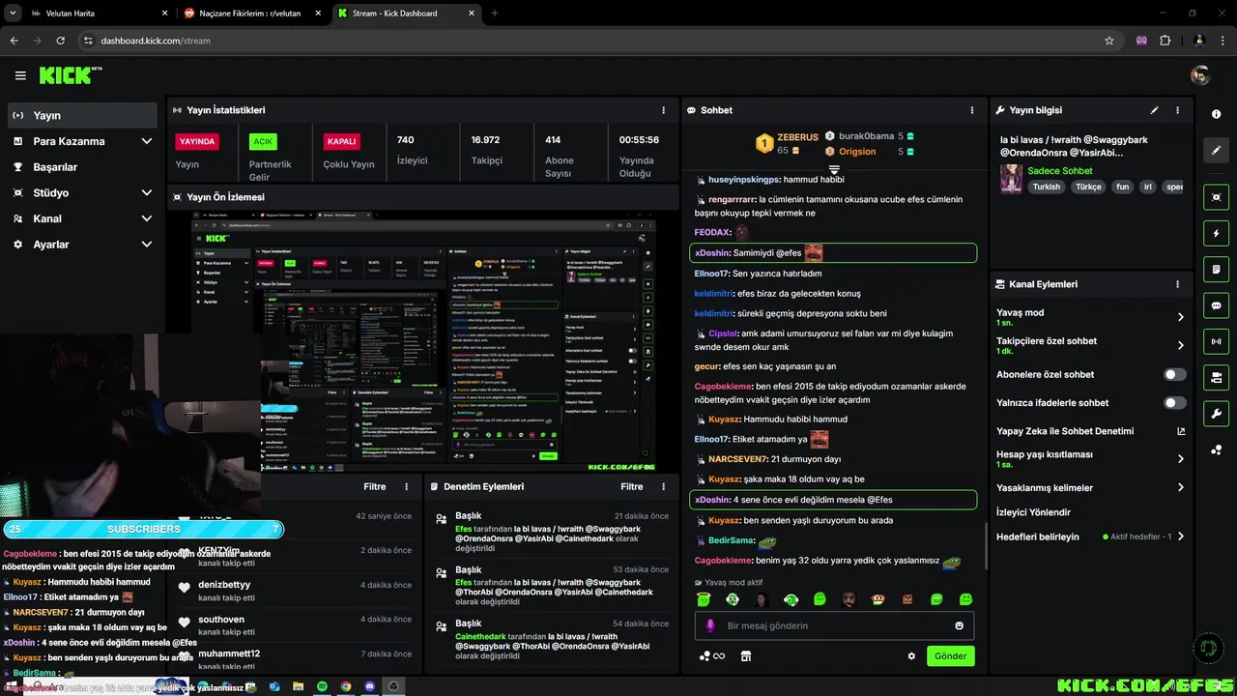
Task: Click the lightning bolt icon in the right sidebar
Action: [x=1216, y=233]
